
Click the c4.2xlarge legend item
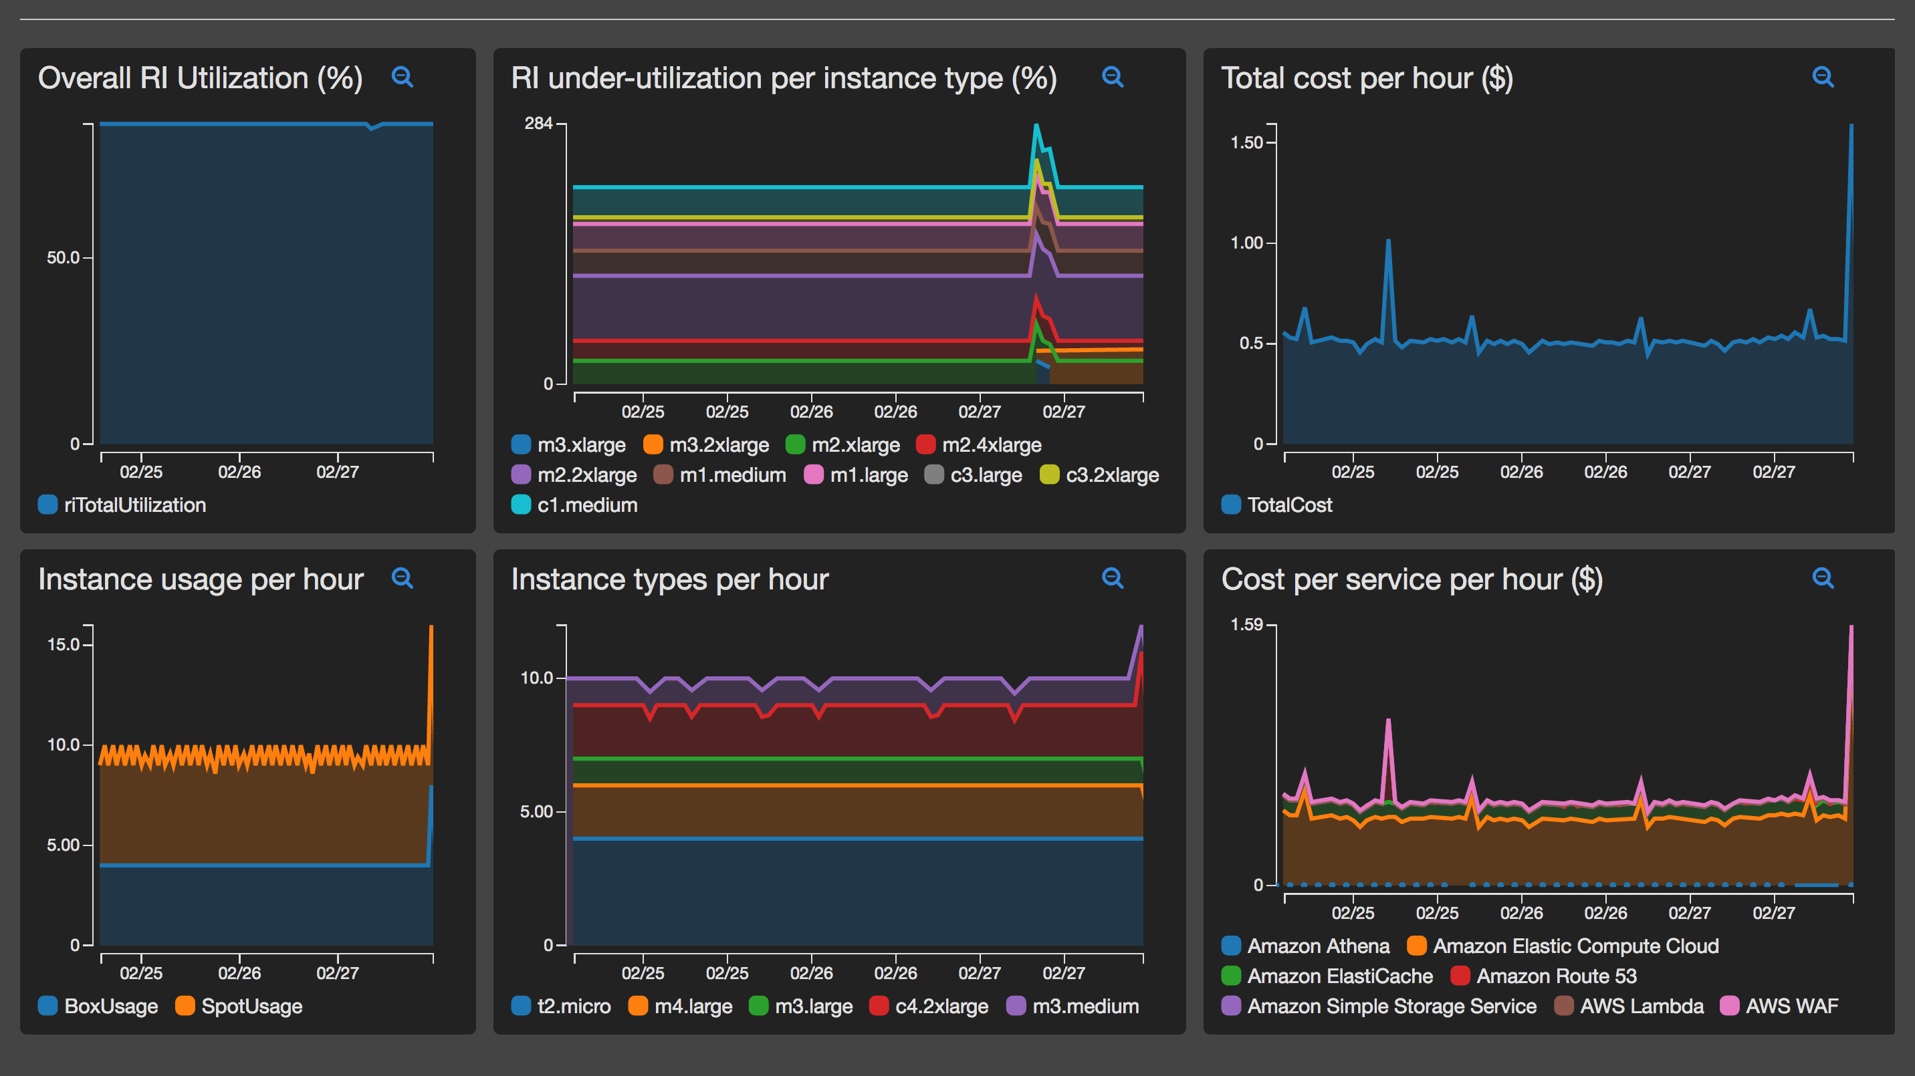pos(941,1006)
